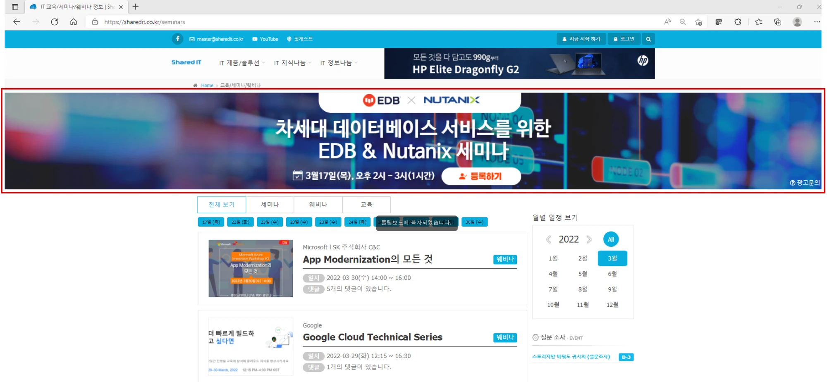Open the browser Extensions puzzle icon
The width and height of the screenshot is (827, 382).
click(738, 22)
